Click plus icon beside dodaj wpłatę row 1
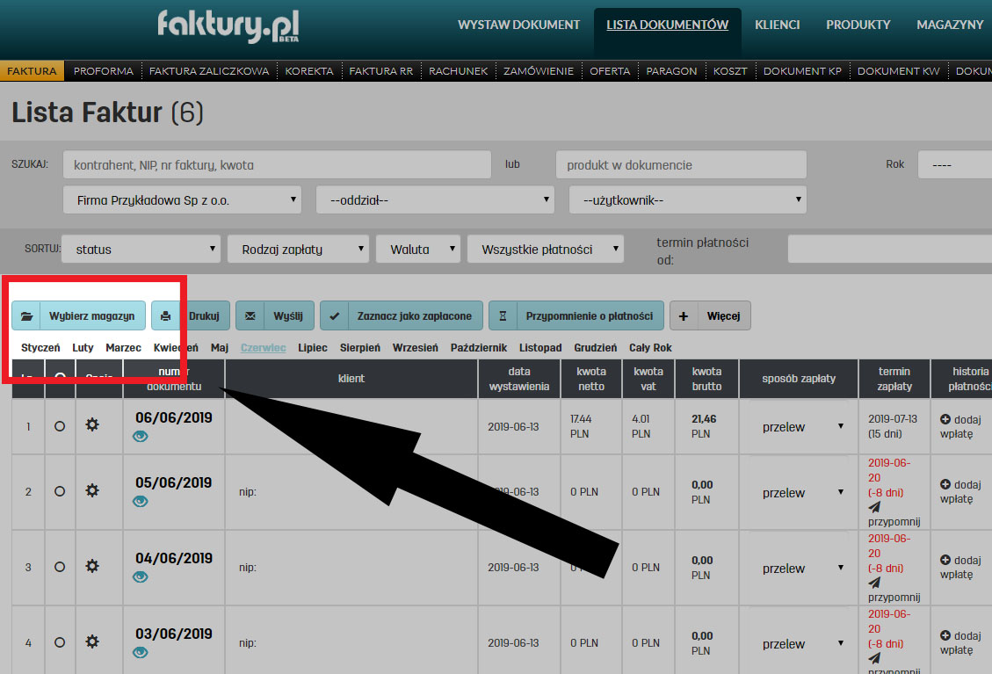This screenshot has height=674, width=992. (945, 420)
